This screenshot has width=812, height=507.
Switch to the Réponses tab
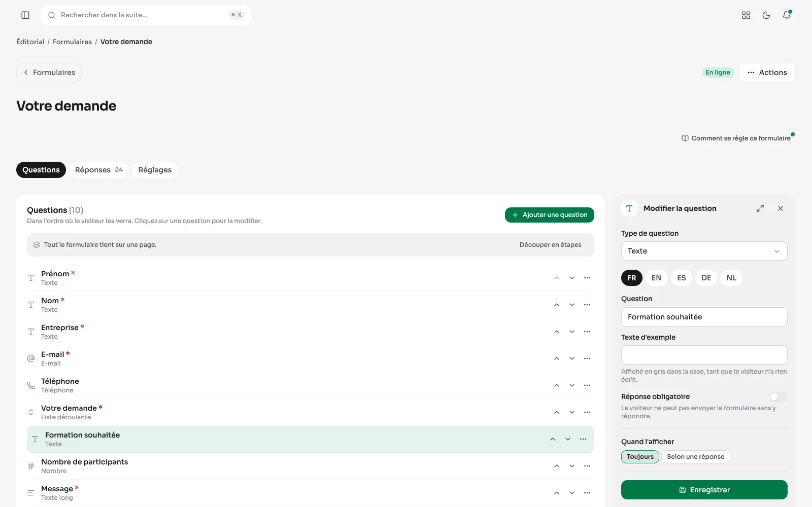pos(99,170)
